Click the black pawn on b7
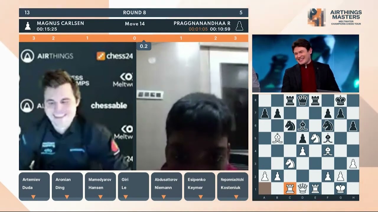The height and width of the screenshot is (212, 378). (277, 113)
